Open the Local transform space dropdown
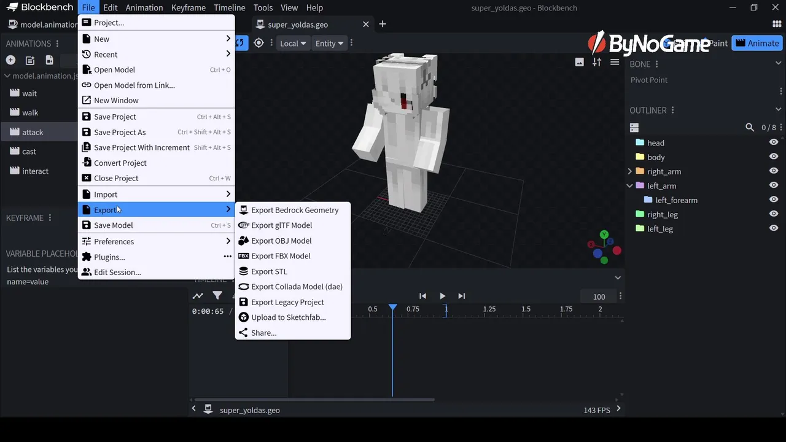Viewport: 786px width, 442px height. point(292,43)
